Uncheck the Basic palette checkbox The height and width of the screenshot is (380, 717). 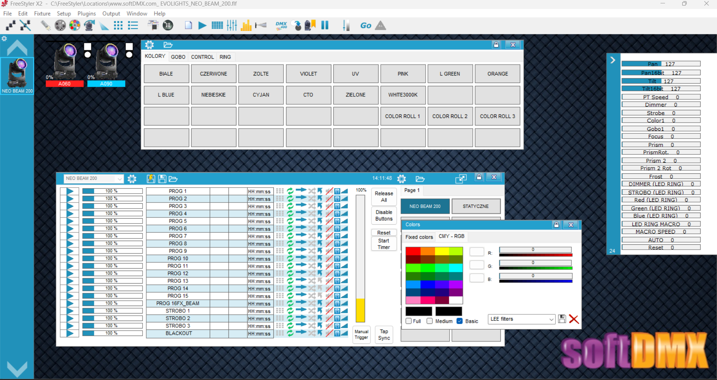pyautogui.click(x=460, y=321)
